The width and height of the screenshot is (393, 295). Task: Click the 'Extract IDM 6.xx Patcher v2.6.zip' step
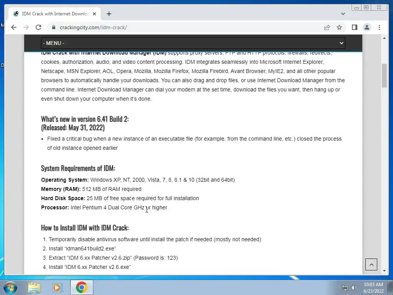click(113, 258)
